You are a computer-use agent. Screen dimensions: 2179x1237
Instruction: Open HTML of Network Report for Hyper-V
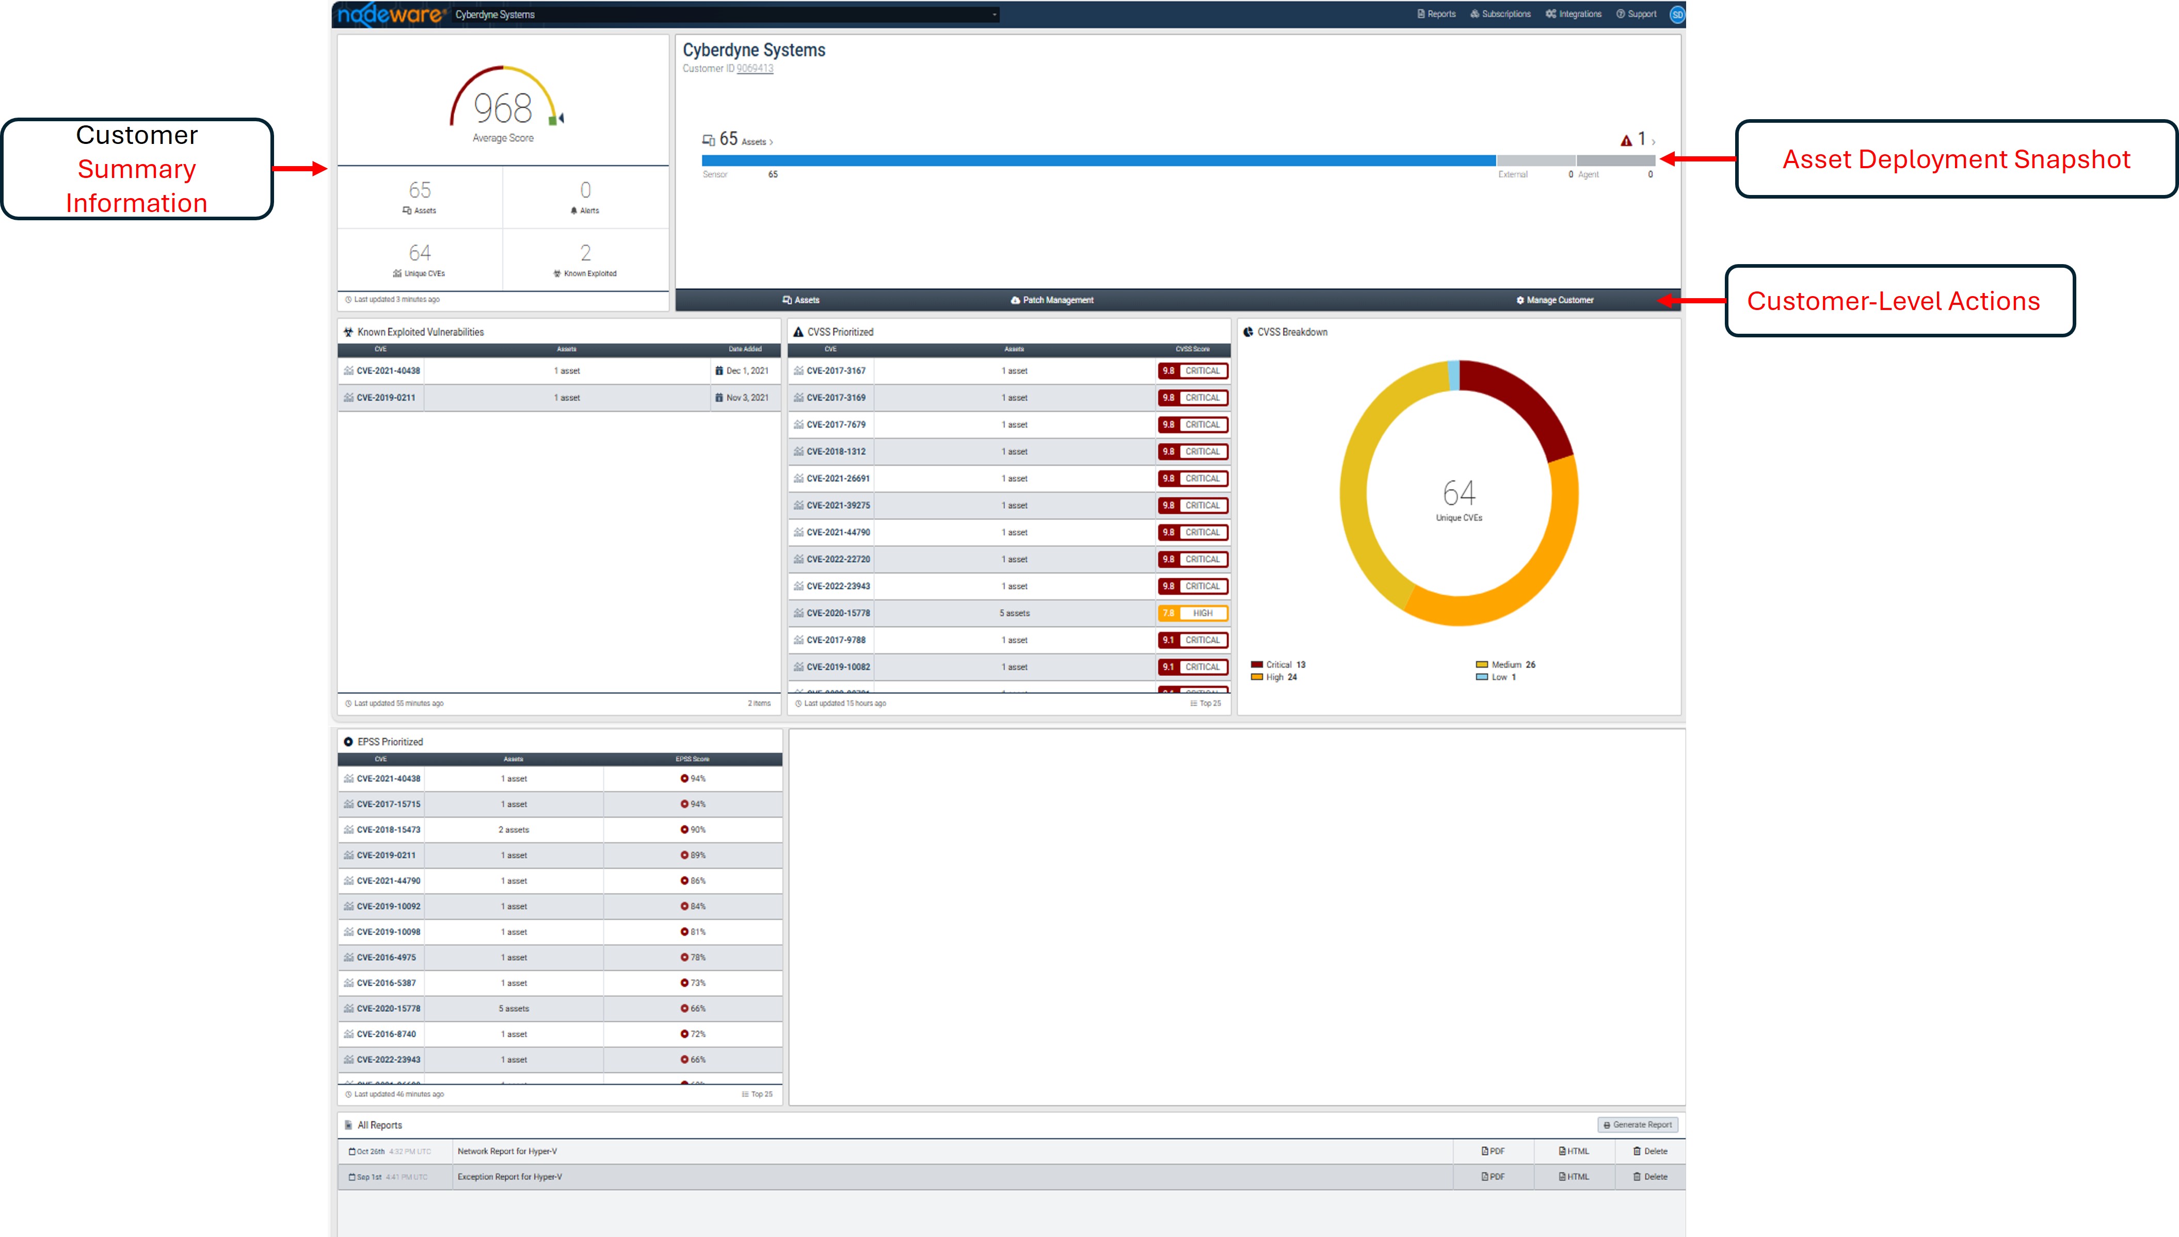coord(1574,1151)
